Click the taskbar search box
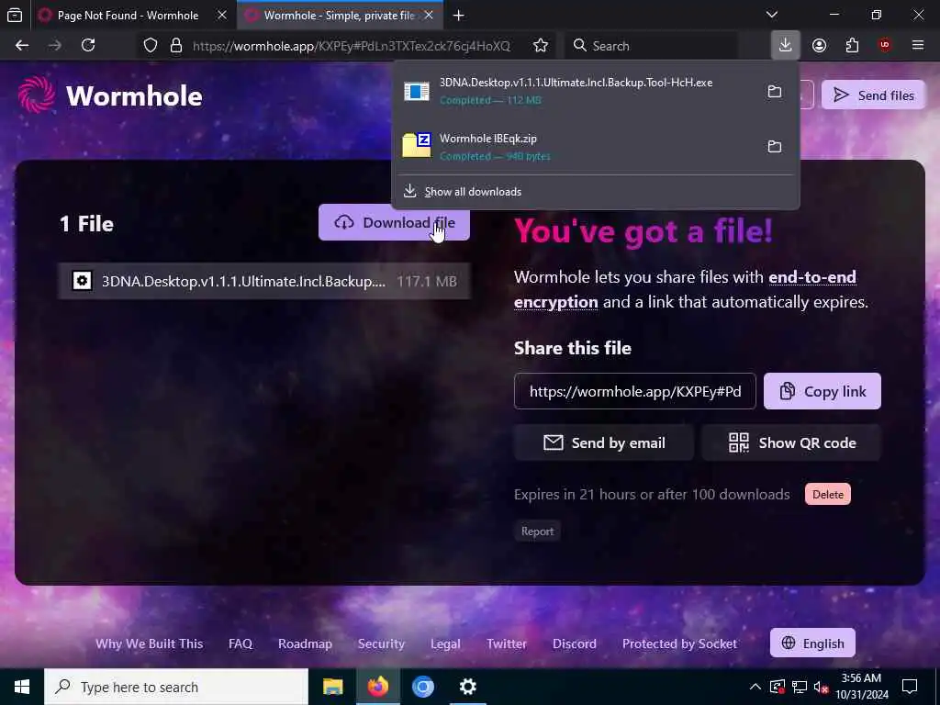 click(x=176, y=687)
